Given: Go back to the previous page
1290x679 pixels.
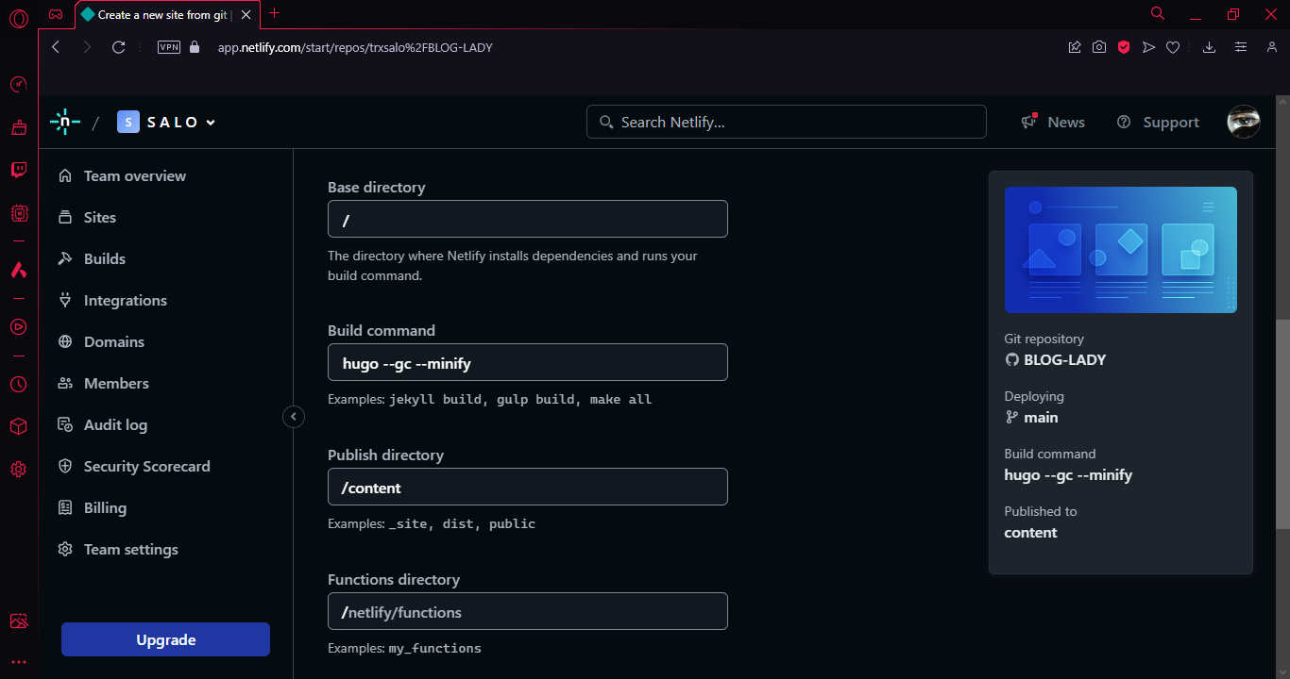Looking at the screenshot, I should click(56, 47).
